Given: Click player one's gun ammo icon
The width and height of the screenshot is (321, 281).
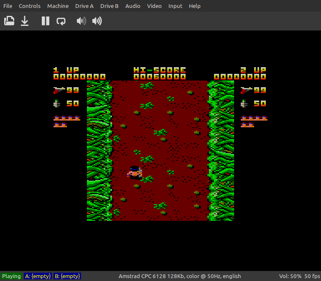Looking at the screenshot, I should click(x=59, y=90).
